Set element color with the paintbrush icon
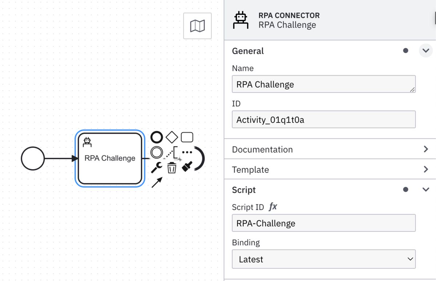Image resolution: width=436 pixels, height=281 pixels. (x=187, y=167)
